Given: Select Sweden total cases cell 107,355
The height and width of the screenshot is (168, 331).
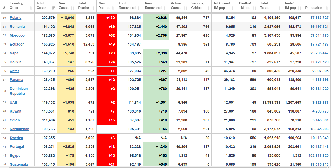Looking at the screenshot, I should pos(46,138).
